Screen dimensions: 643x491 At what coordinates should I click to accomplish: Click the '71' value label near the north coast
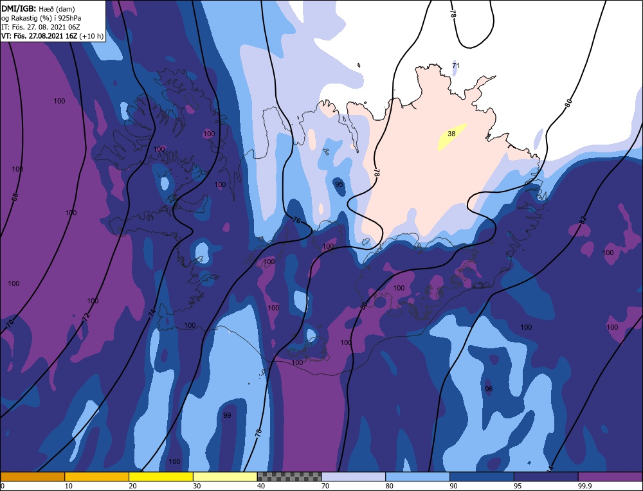[456, 65]
